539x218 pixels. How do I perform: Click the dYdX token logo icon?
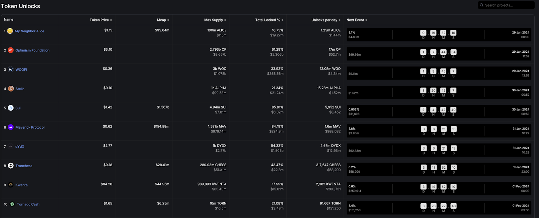(x=11, y=146)
